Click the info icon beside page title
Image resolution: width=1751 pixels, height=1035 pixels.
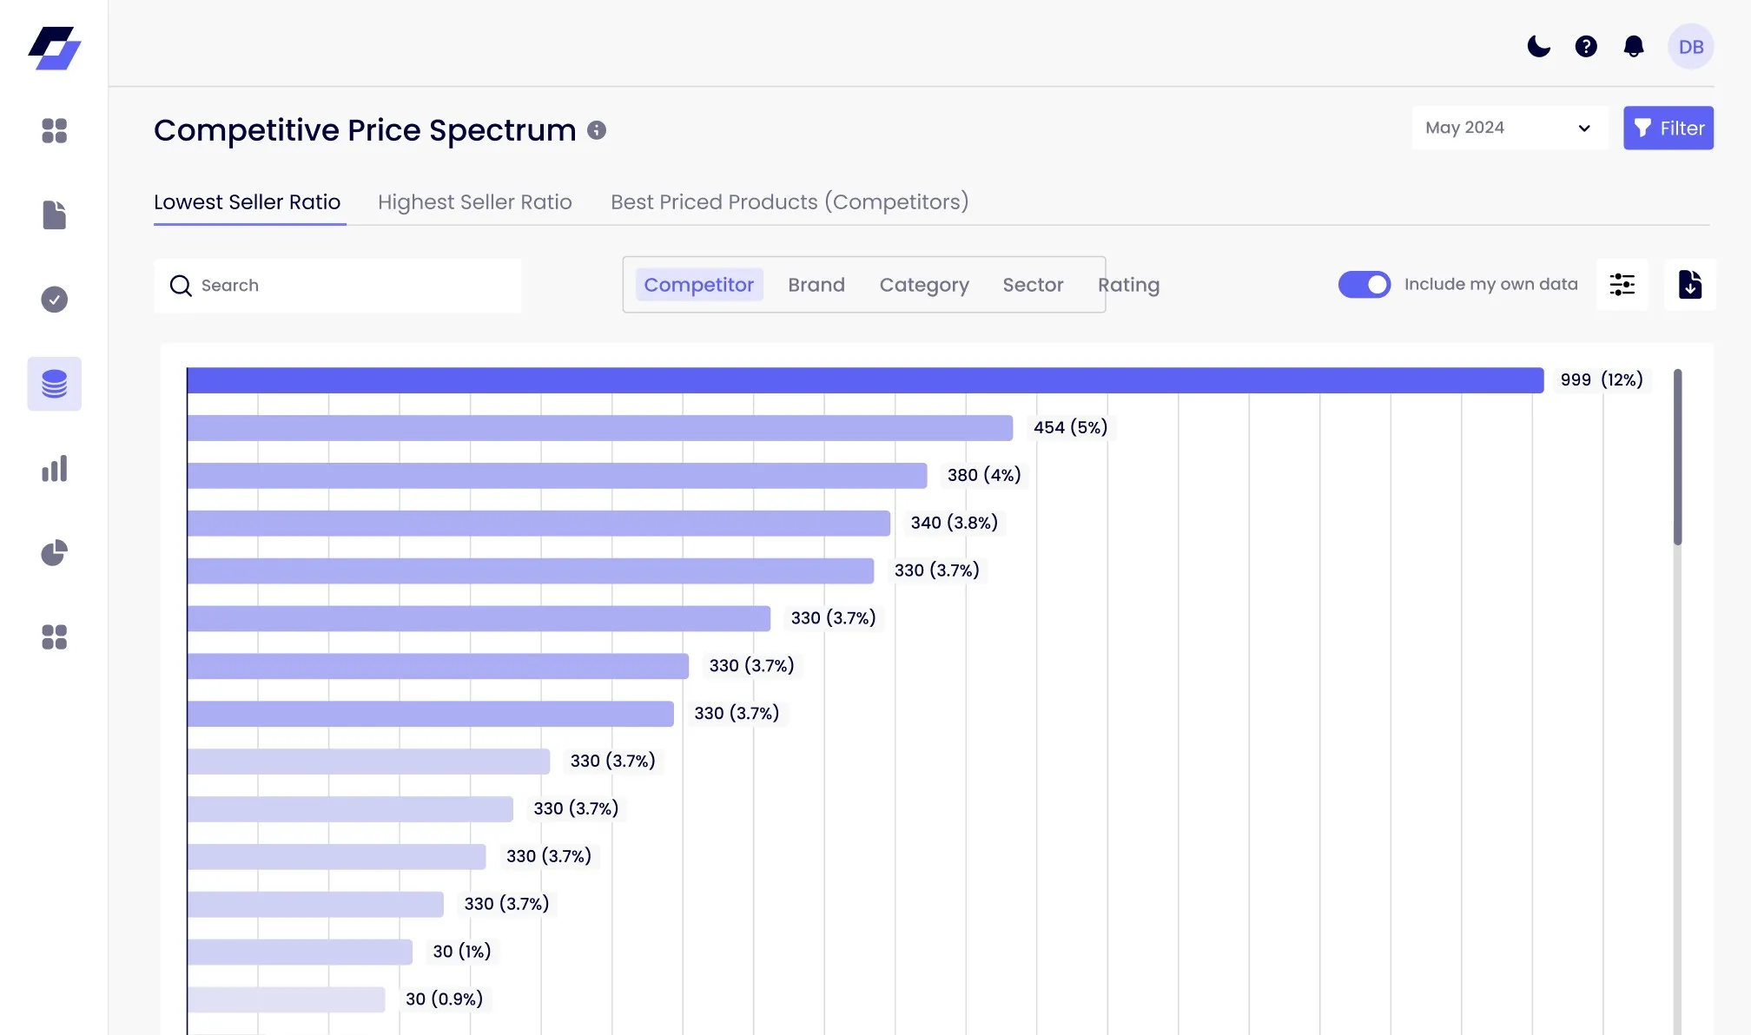click(x=597, y=130)
